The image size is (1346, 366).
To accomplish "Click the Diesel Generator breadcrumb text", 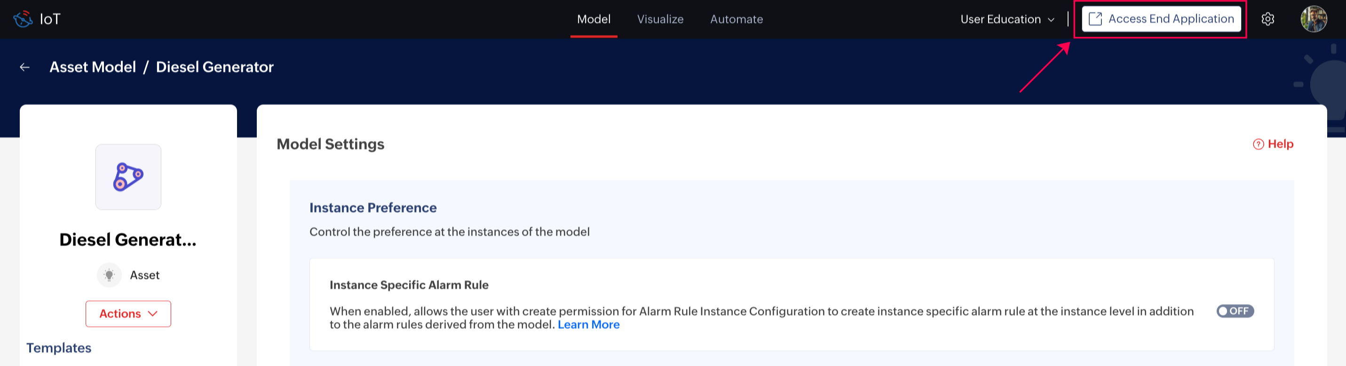I will click(x=214, y=67).
